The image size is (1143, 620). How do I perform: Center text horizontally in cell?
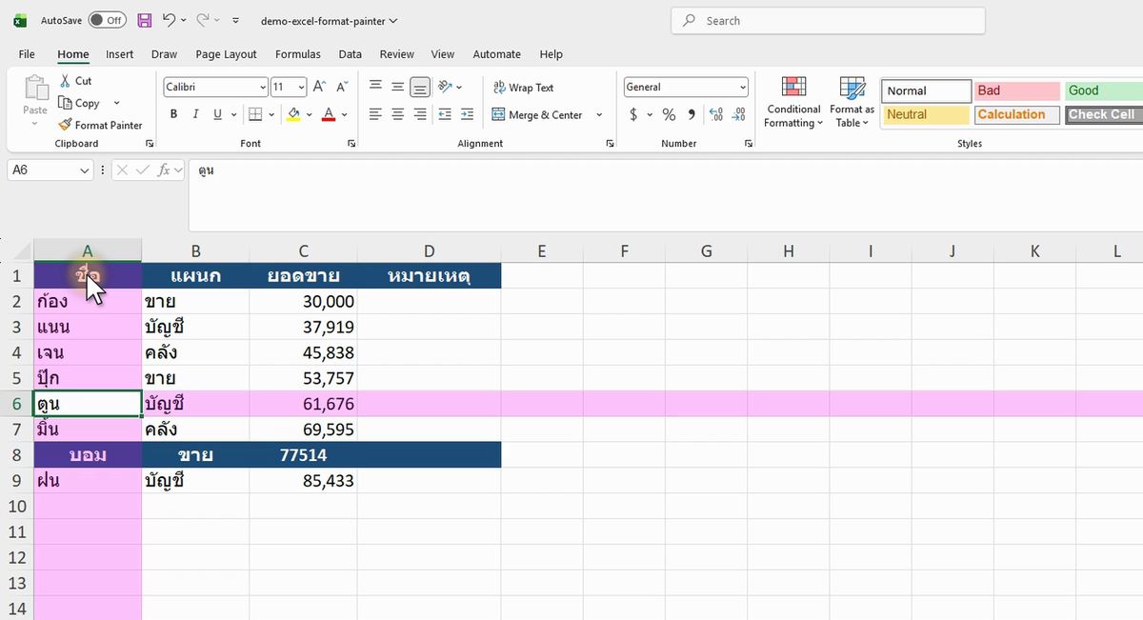397,114
